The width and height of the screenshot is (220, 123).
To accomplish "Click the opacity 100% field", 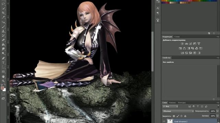I will 213,111.
